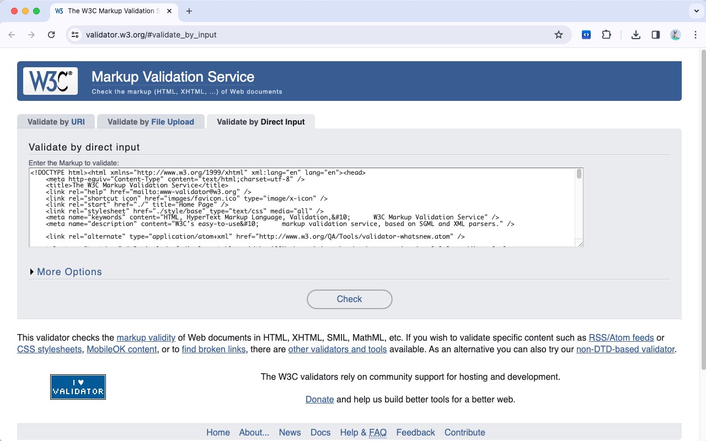Viewport: 706px width, 441px height.
Task: Open Feedback in footer menu
Action: [416, 432]
